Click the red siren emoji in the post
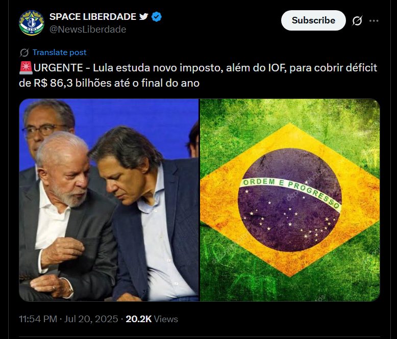397x339 pixels. coord(26,68)
